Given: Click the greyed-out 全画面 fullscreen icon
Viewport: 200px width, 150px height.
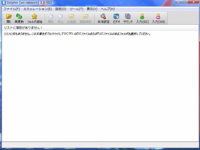Looking at the screenshot, I should coord(71,18).
